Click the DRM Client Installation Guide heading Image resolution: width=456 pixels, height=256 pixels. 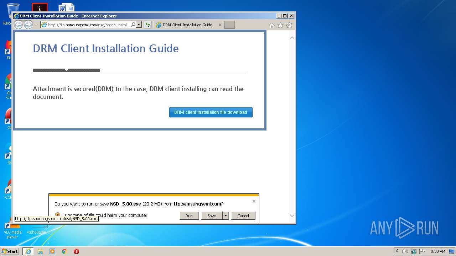(106, 48)
